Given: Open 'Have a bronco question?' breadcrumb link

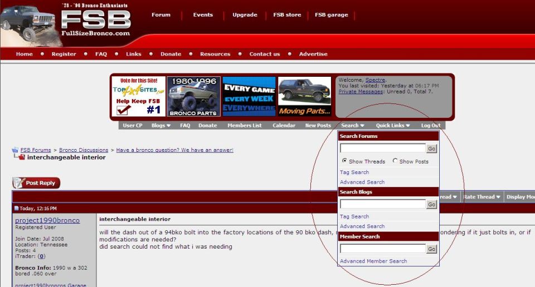Looking at the screenshot, I should (174, 150).
